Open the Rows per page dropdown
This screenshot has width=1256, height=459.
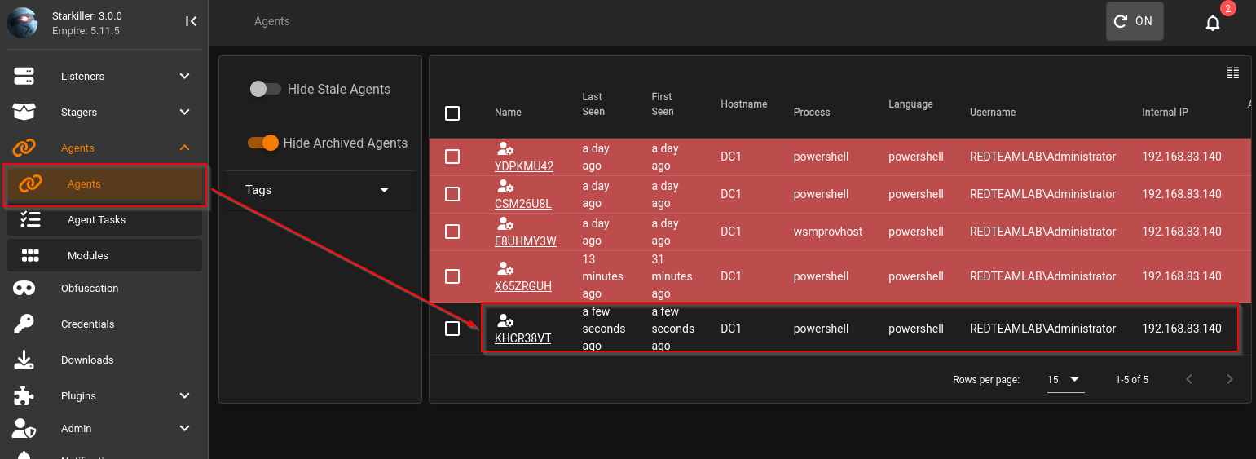coord(1065,380)
